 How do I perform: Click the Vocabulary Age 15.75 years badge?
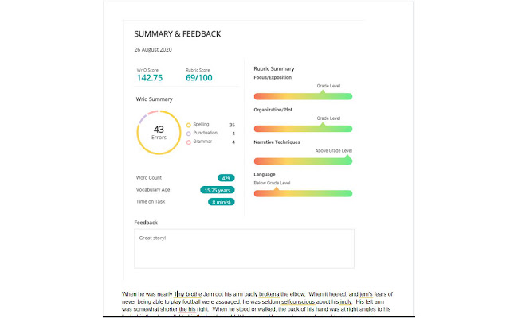(217, 190)
